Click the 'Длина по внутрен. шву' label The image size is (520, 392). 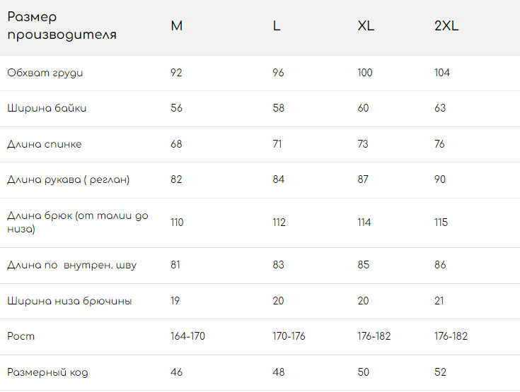click(x=71, y=266)
